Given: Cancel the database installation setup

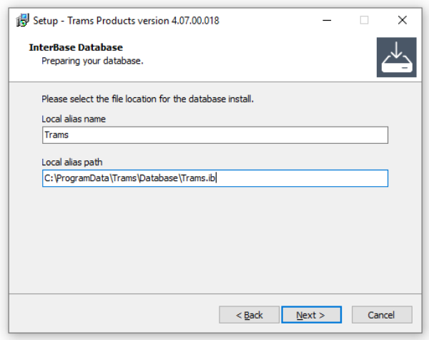Looking at the screenshot, I should pyautogui.click(x=381, y=315).
